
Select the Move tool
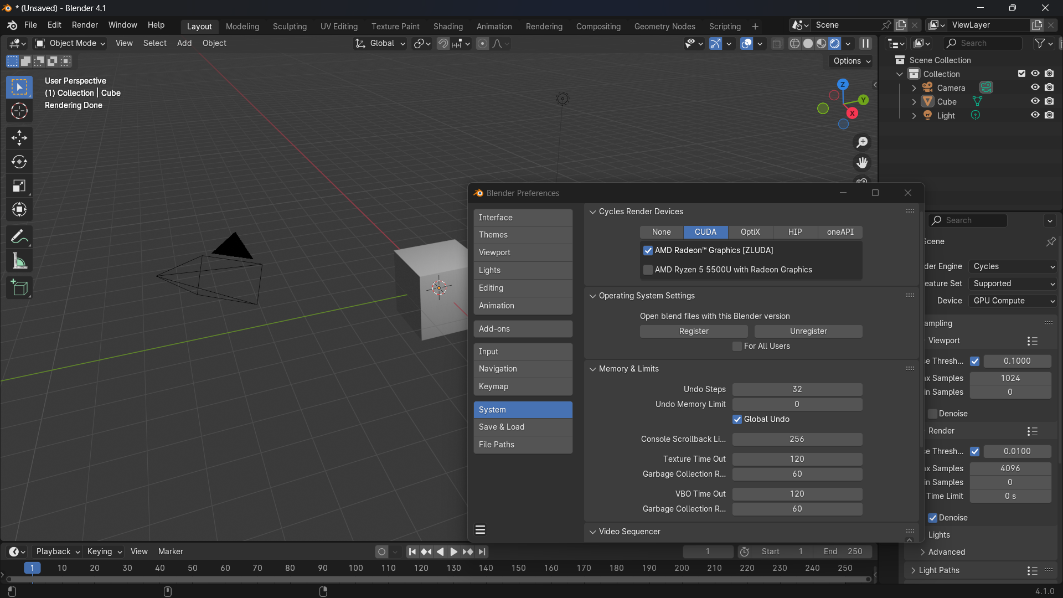pyautogui.click(x=19, y=138)
